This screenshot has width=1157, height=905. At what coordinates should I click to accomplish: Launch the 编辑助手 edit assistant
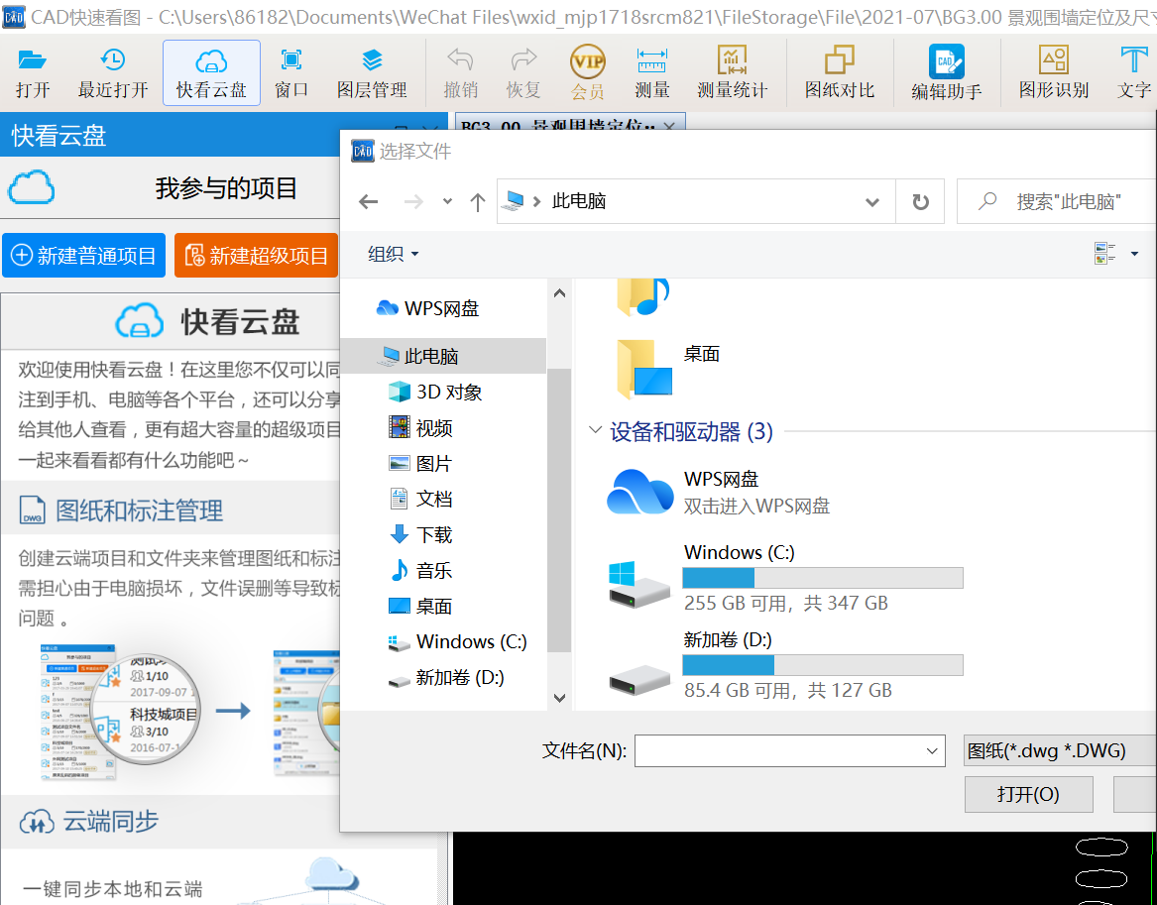pyautogui.click(x=946, y=73)
